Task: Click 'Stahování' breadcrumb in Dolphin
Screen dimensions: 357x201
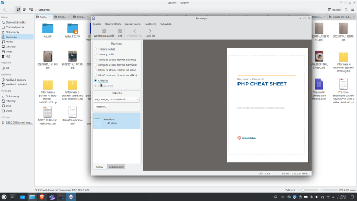Action: [x=44, y=10]
